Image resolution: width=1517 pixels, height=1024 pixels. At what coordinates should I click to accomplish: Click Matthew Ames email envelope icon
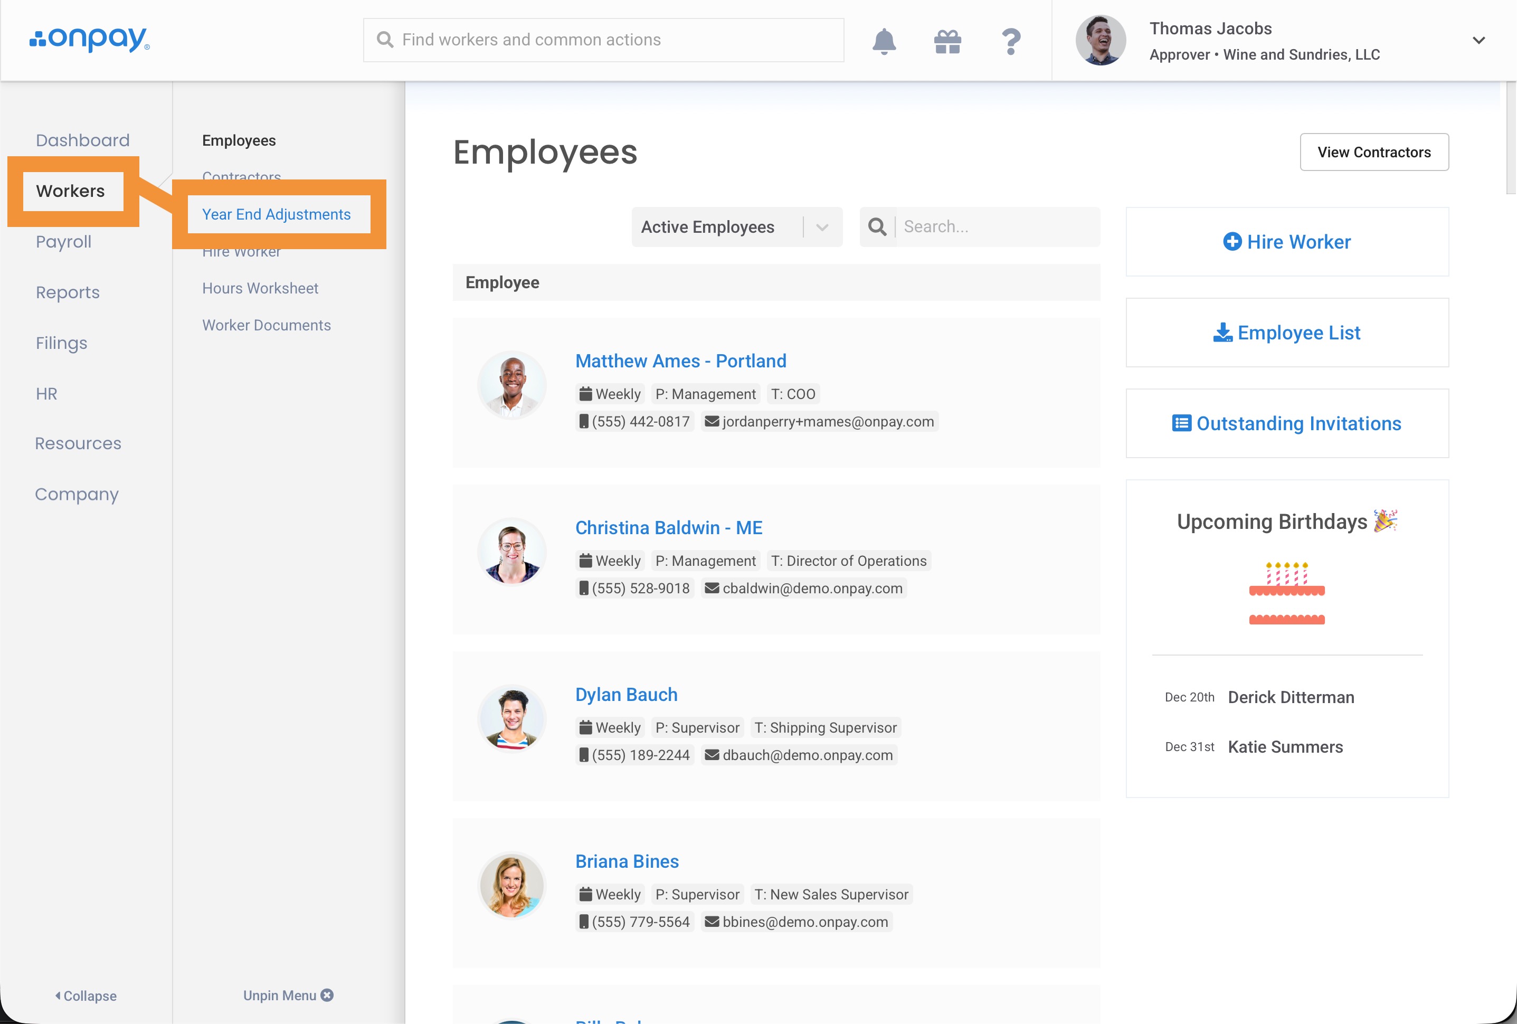[712, 422]
